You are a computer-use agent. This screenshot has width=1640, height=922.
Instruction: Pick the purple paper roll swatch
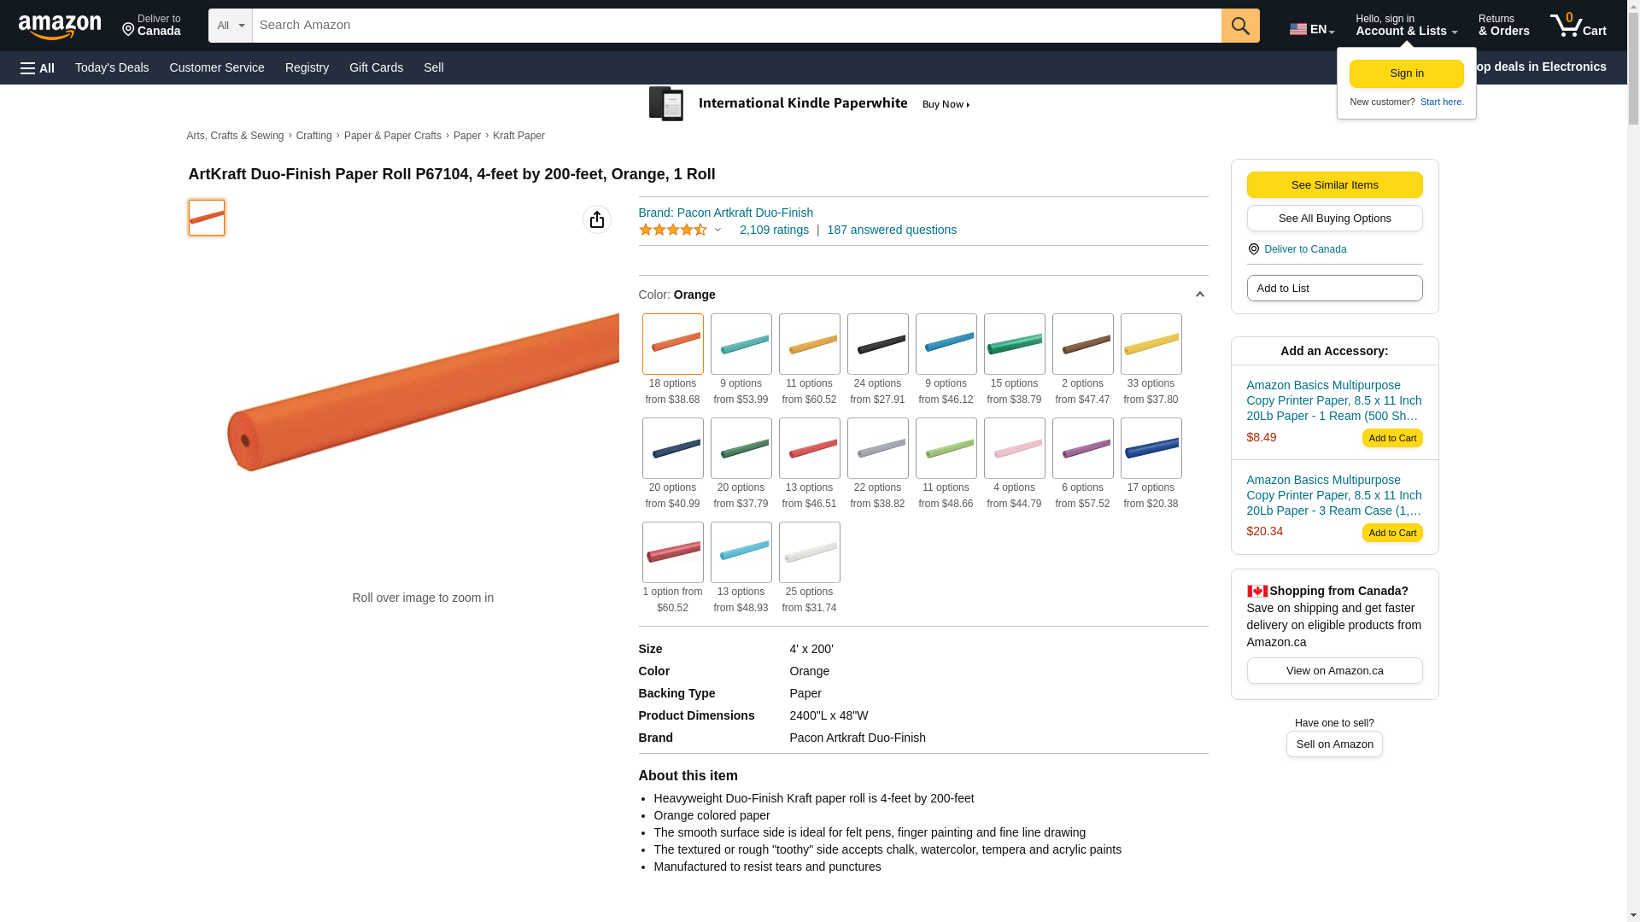(1082, 448)
